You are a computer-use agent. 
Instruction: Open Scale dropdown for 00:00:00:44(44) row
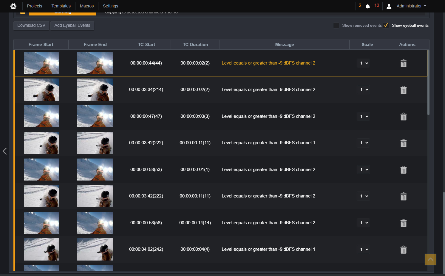pyautogui.click(x=363, y=63)
